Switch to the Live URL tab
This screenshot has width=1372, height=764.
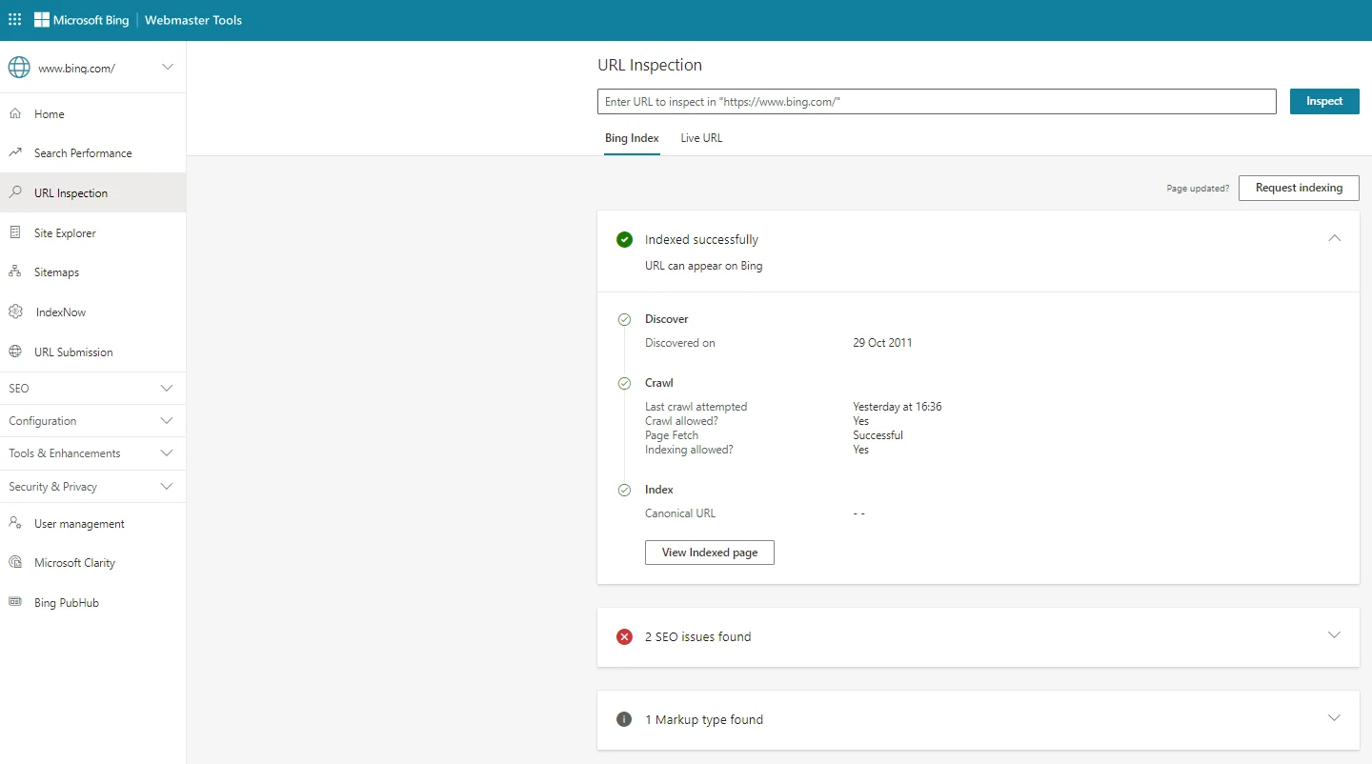point(700,137)
